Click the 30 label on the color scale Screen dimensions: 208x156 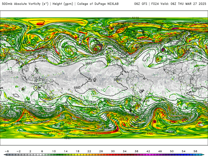[x=113, y=151]
